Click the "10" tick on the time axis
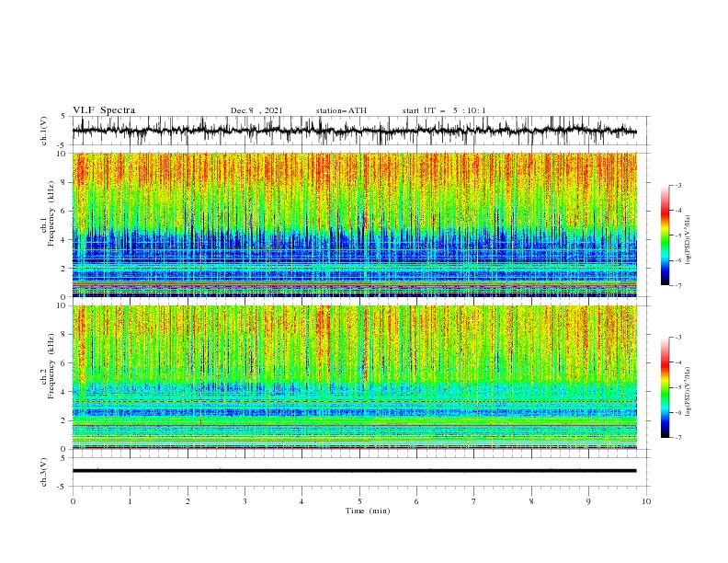Screen dimensions: 728x563 pyautogui.click(x=646, y=501)
